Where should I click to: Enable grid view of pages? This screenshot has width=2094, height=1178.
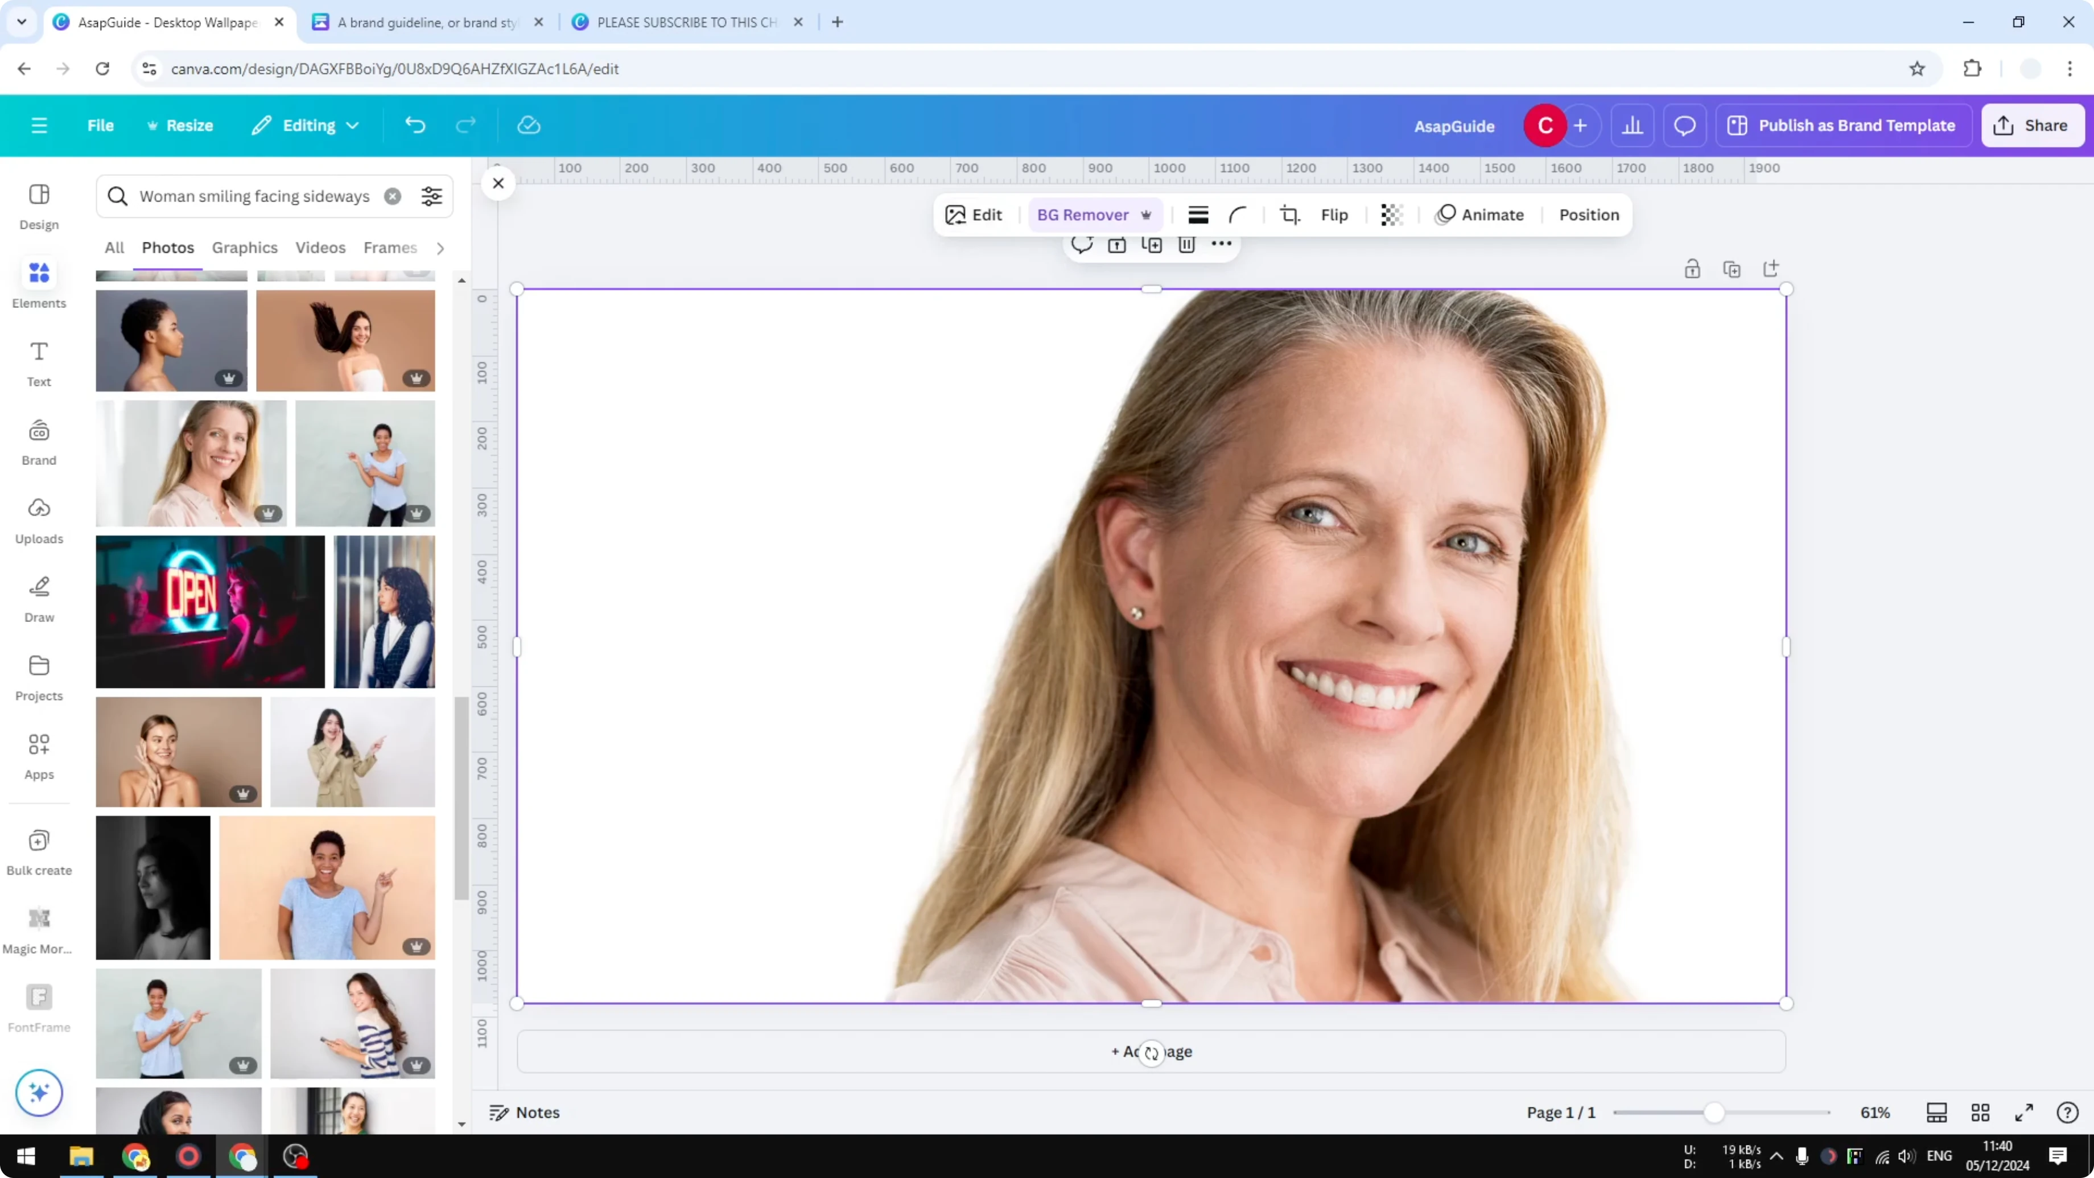1980,1112
